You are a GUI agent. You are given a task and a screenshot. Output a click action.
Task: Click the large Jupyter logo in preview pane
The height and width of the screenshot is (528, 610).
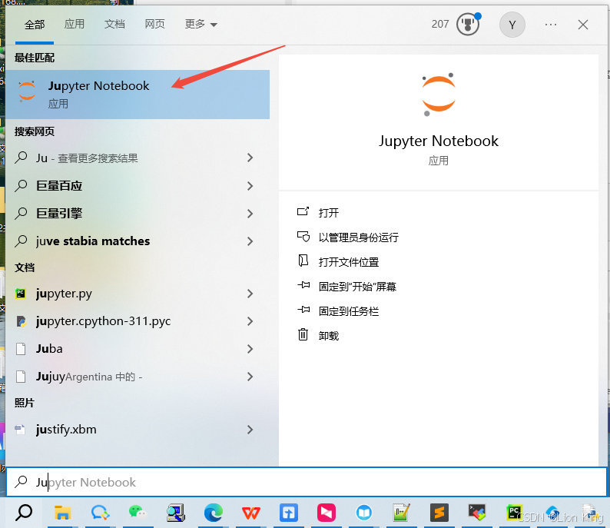pos(439,95)
